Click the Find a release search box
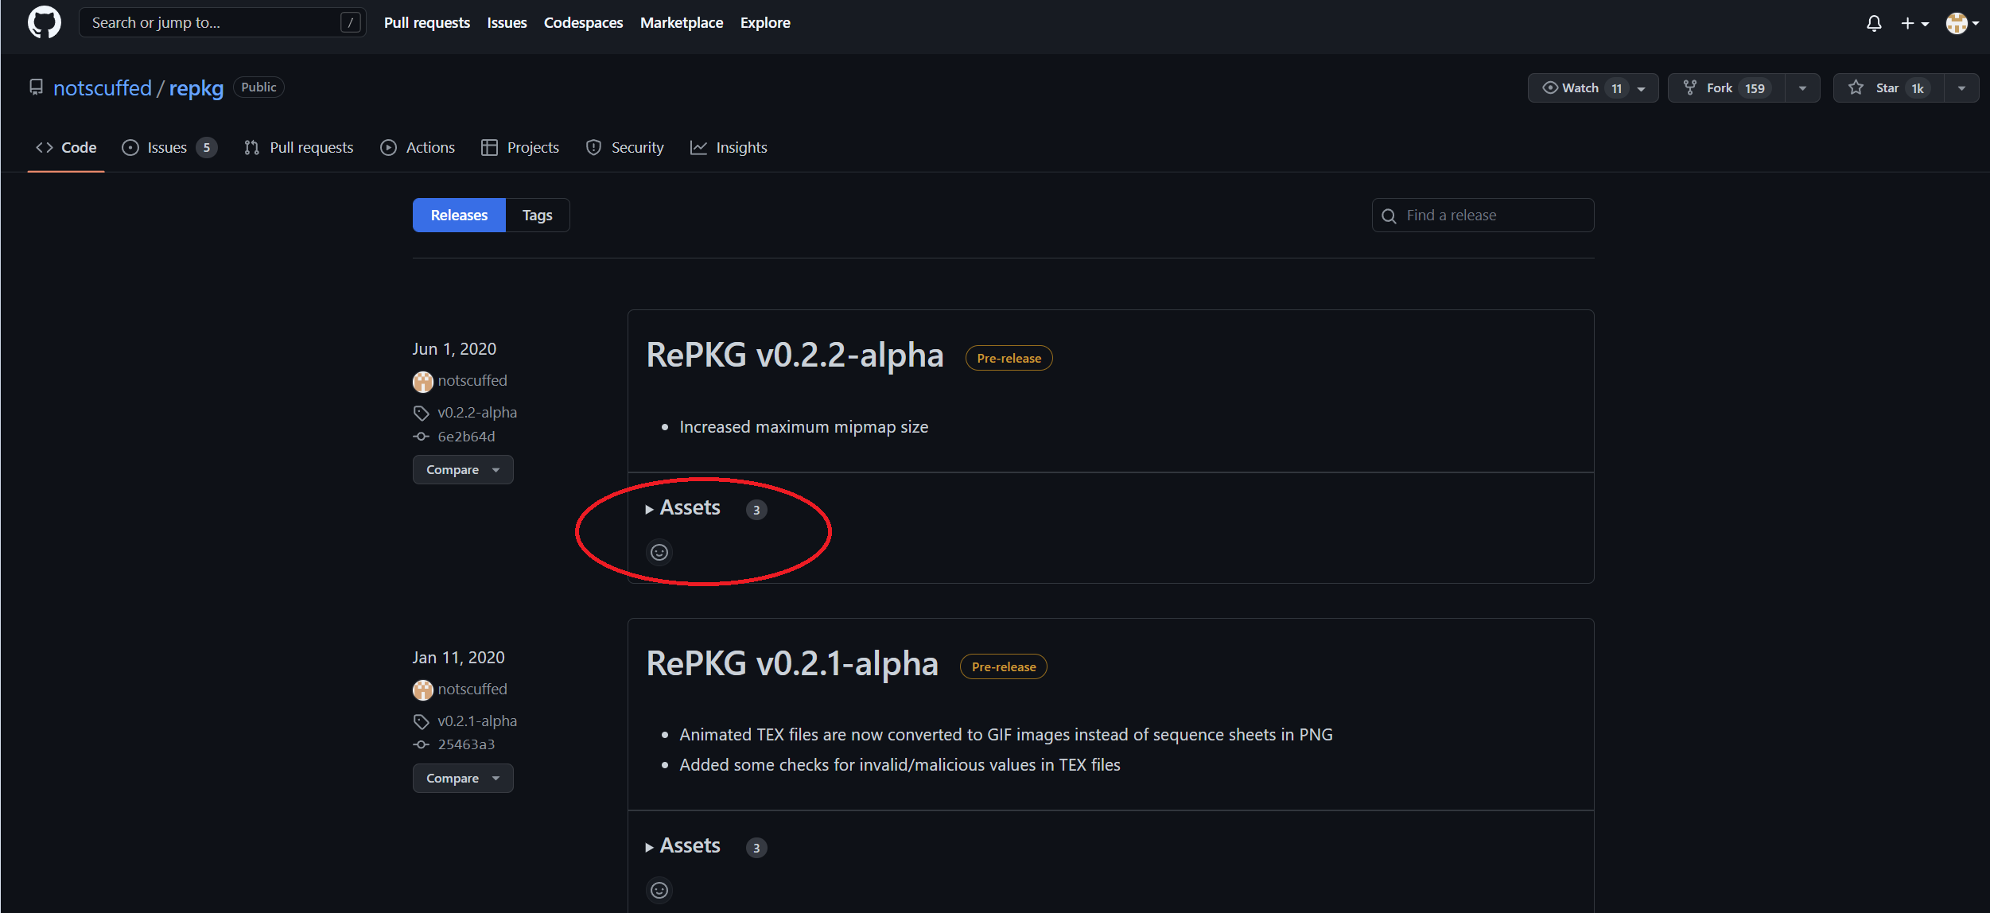The width and height of the screenshot is (1990, 913). [x=1483, y=215]
